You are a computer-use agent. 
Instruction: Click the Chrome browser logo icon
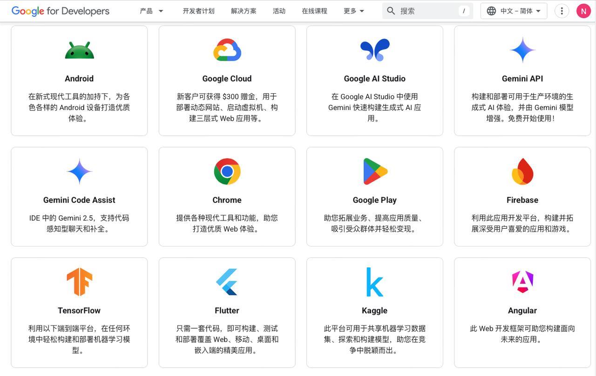227,171
